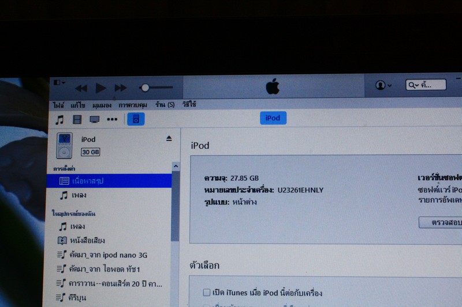Open the ไฟล์ (File) menu

coord(58,105)
